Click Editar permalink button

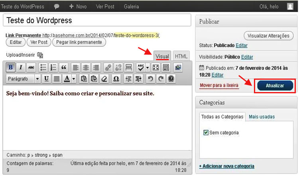16,42
